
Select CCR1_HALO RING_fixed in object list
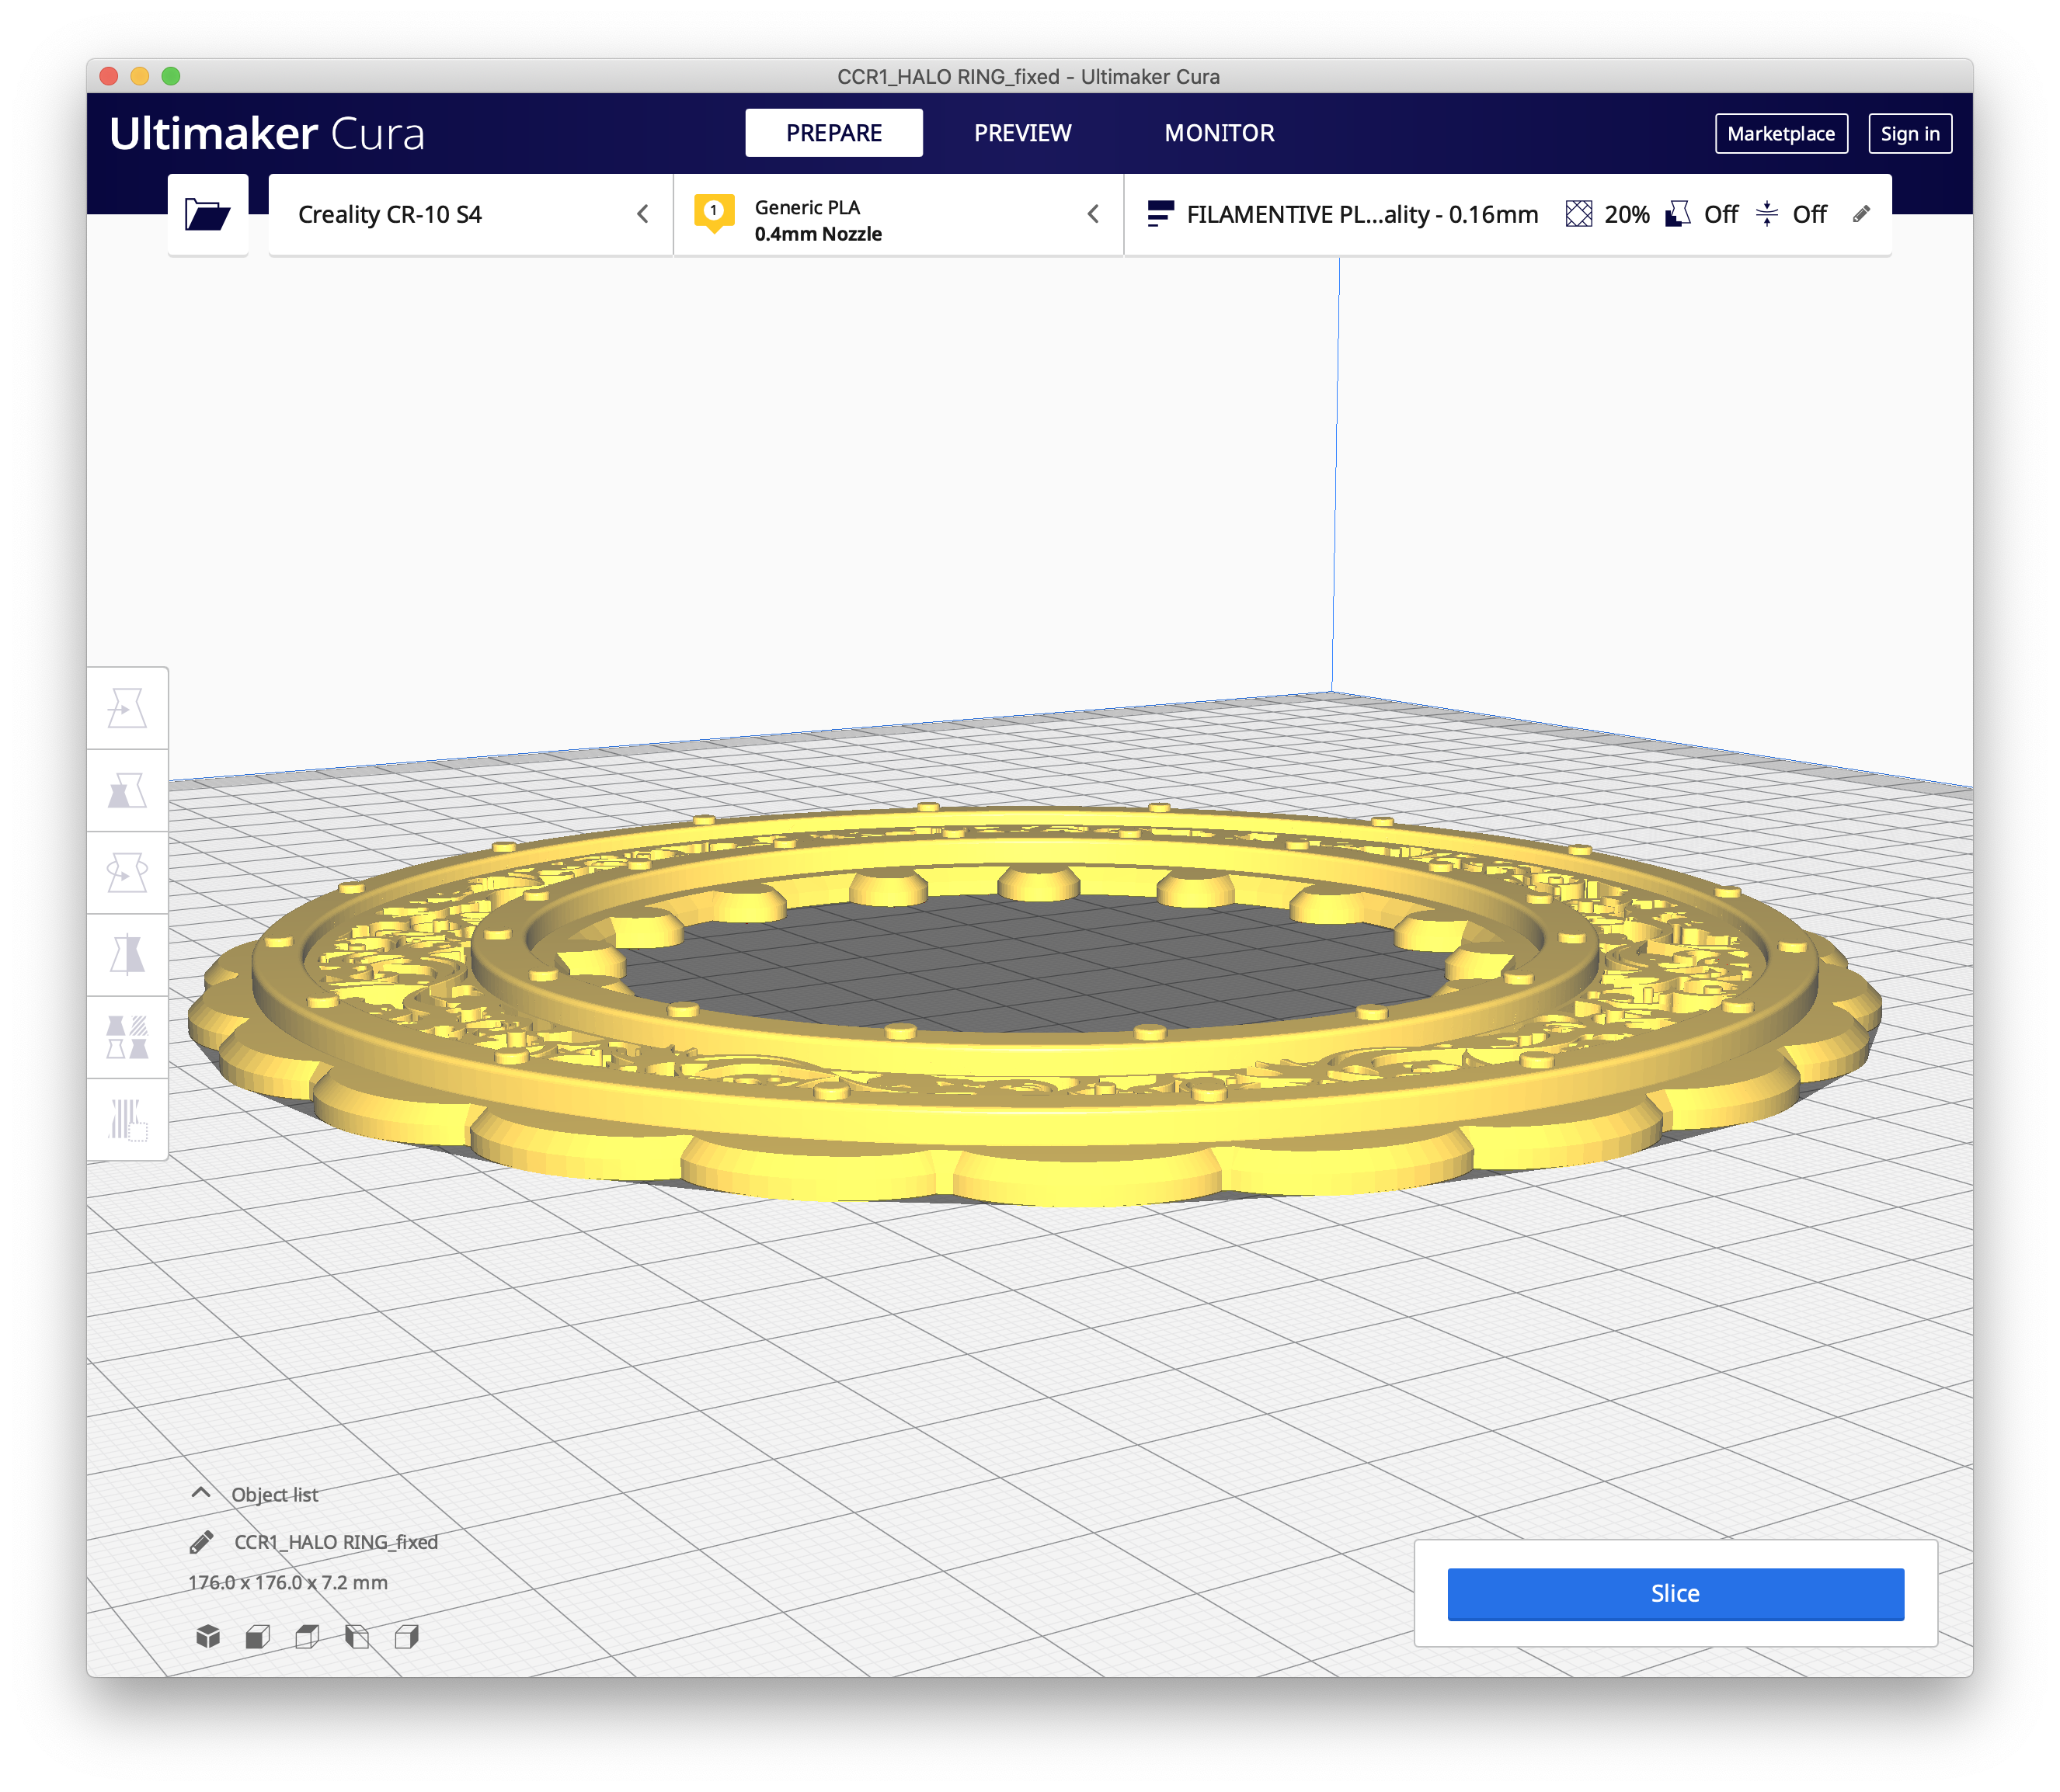[336, 1542]
